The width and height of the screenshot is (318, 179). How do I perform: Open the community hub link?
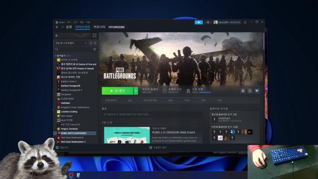[150, 100]
